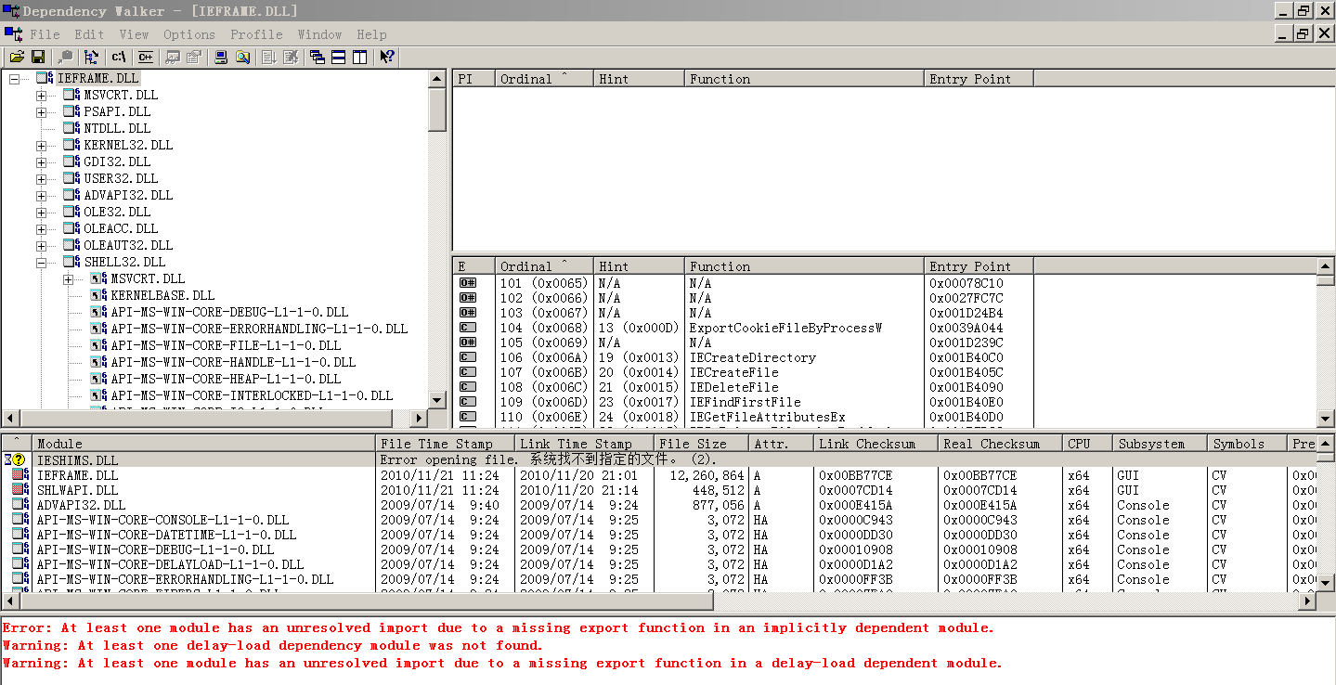Click the Cascade windows toolbar icon
The height and width of the screenshot is (685, 1336).
point(318,57)
